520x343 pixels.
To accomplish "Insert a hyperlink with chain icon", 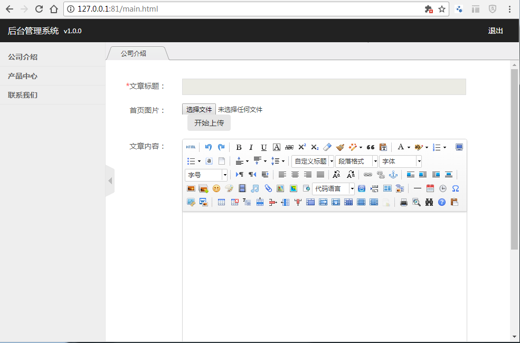I will [368, 175].
